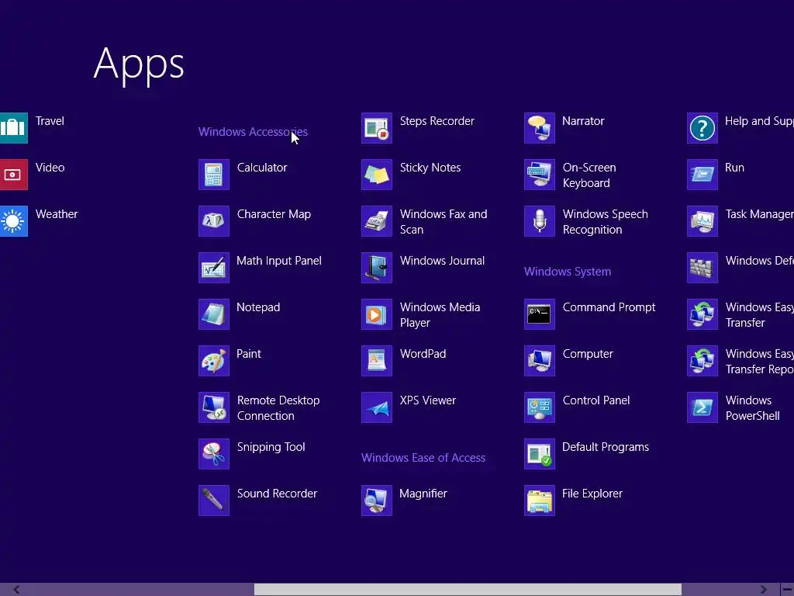Open the Run icon

703,175
